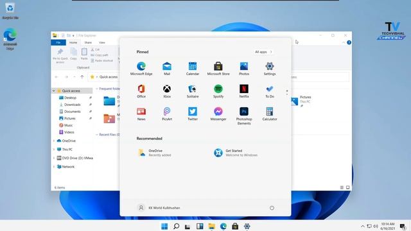Open the taskbar clock and date
Viewport: 411px width, 231px height.
(x=388, y=227)
